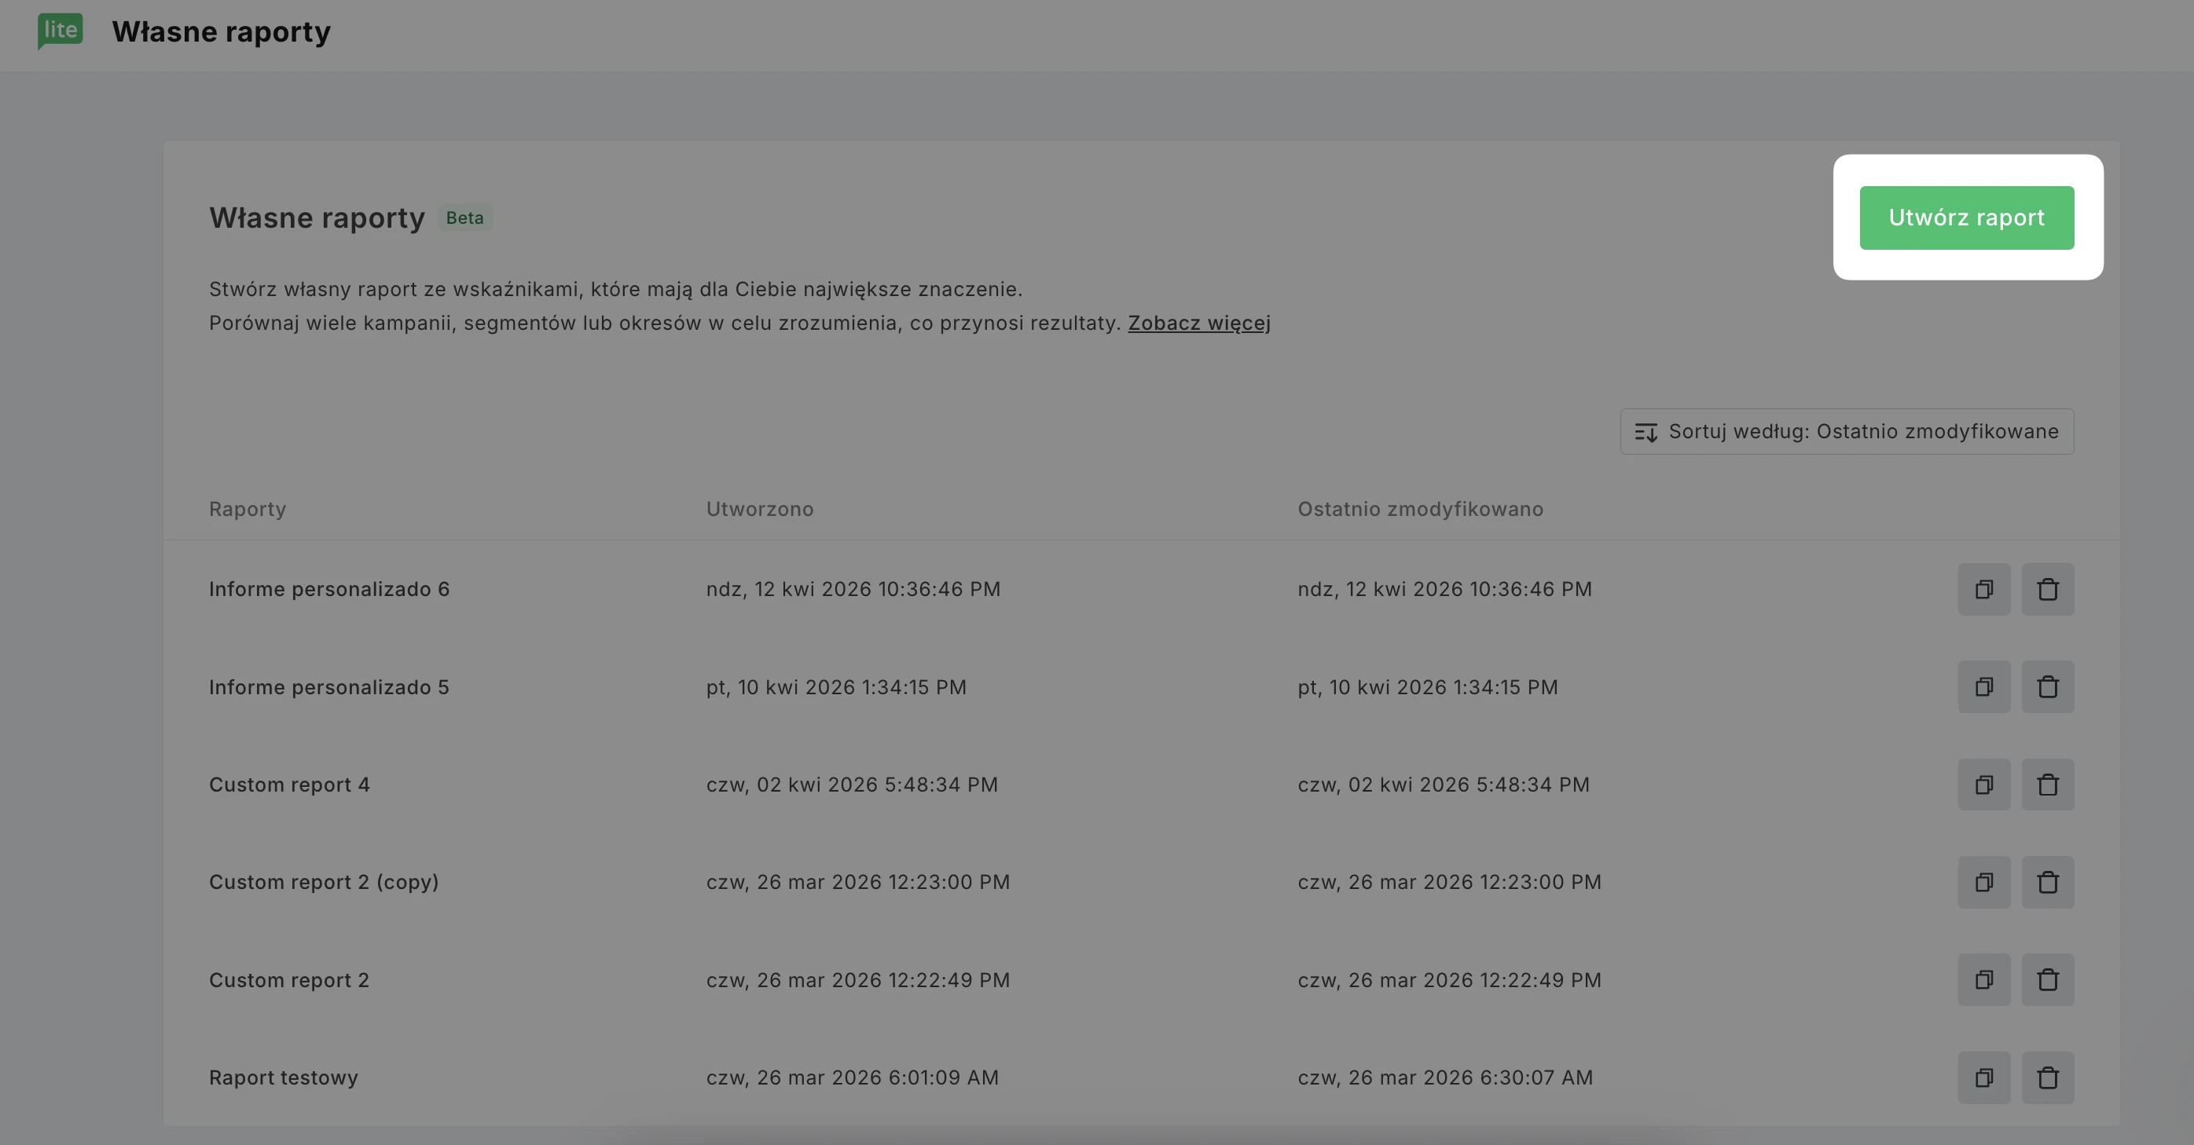Click the Beta badge label
Screen dimensions: 2194x1145
coord(464,218)
